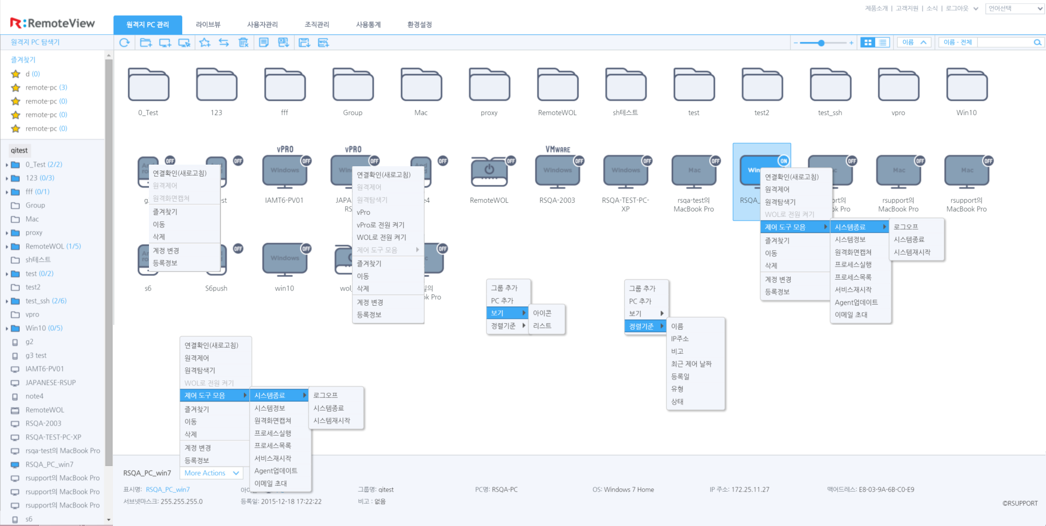Select the IAMT6-PV01 vPro computer icon
This screenshot has width=1046, height=526.
tap(285, 171)
